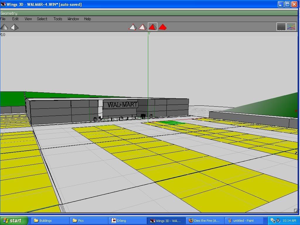
Task: Open the Window menu
Action: (x=73, y=19)
